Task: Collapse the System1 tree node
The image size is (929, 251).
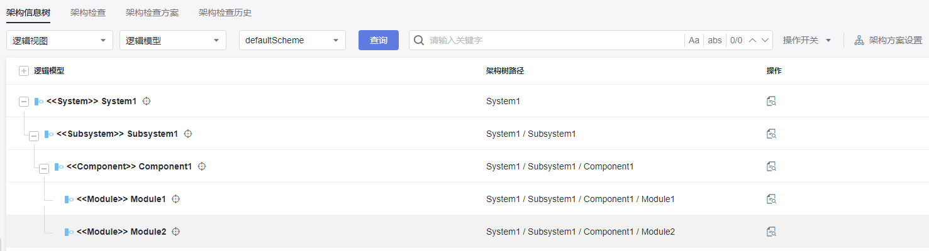Action: pos(24,101)
